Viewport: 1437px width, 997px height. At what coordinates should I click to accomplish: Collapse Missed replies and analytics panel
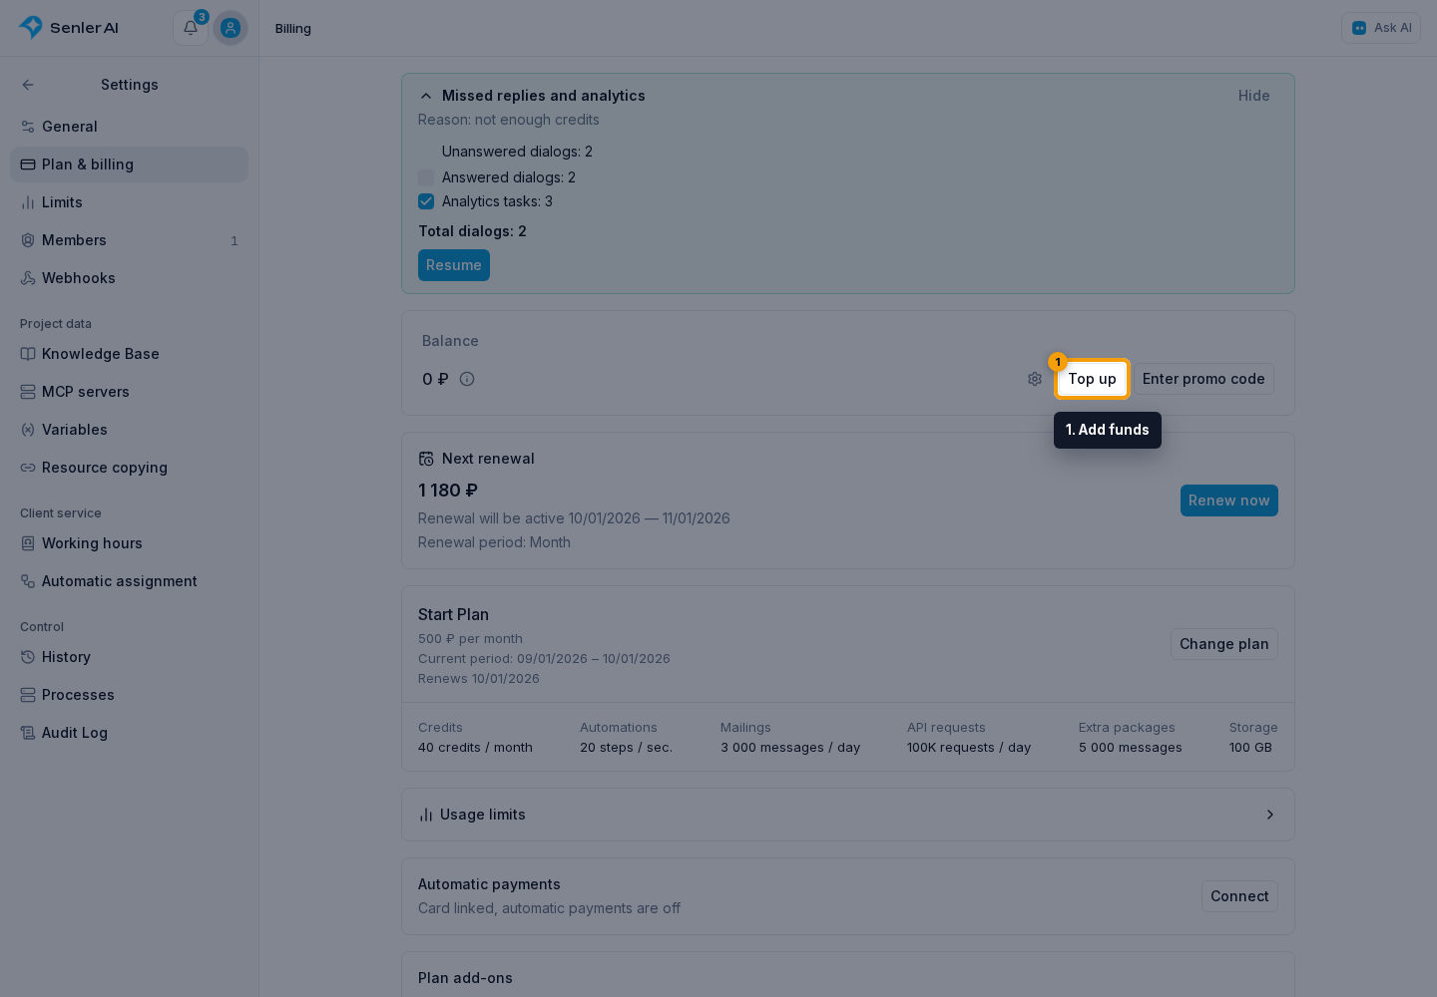pyautogui.click(x=426, y=96)
